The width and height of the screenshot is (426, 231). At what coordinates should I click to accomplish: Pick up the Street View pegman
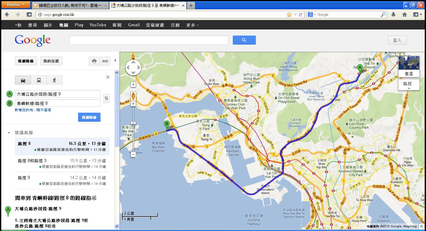[133, 96]
